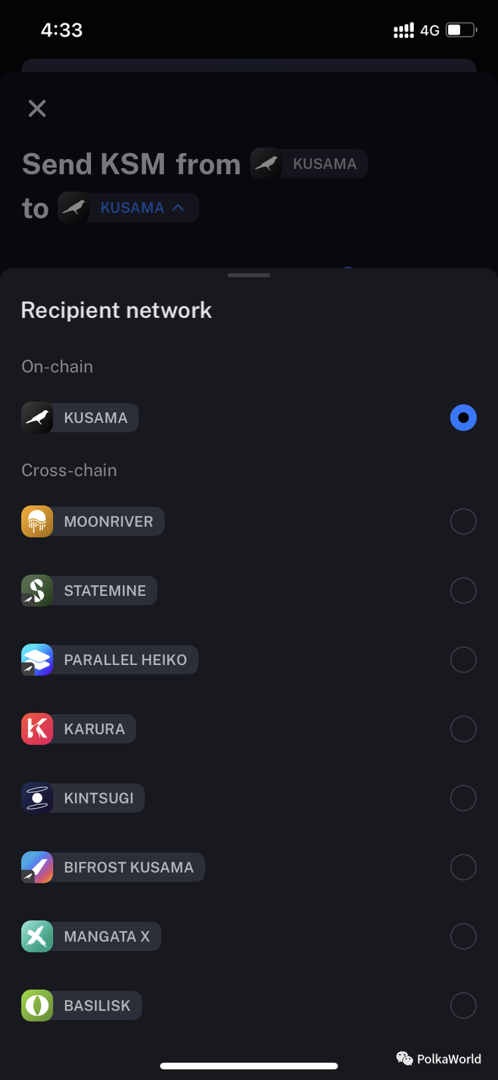The height and width of the screenshot is (1080, 498).
Task: Tap the iOS home indicator bar
Action: pos(249,1066)
